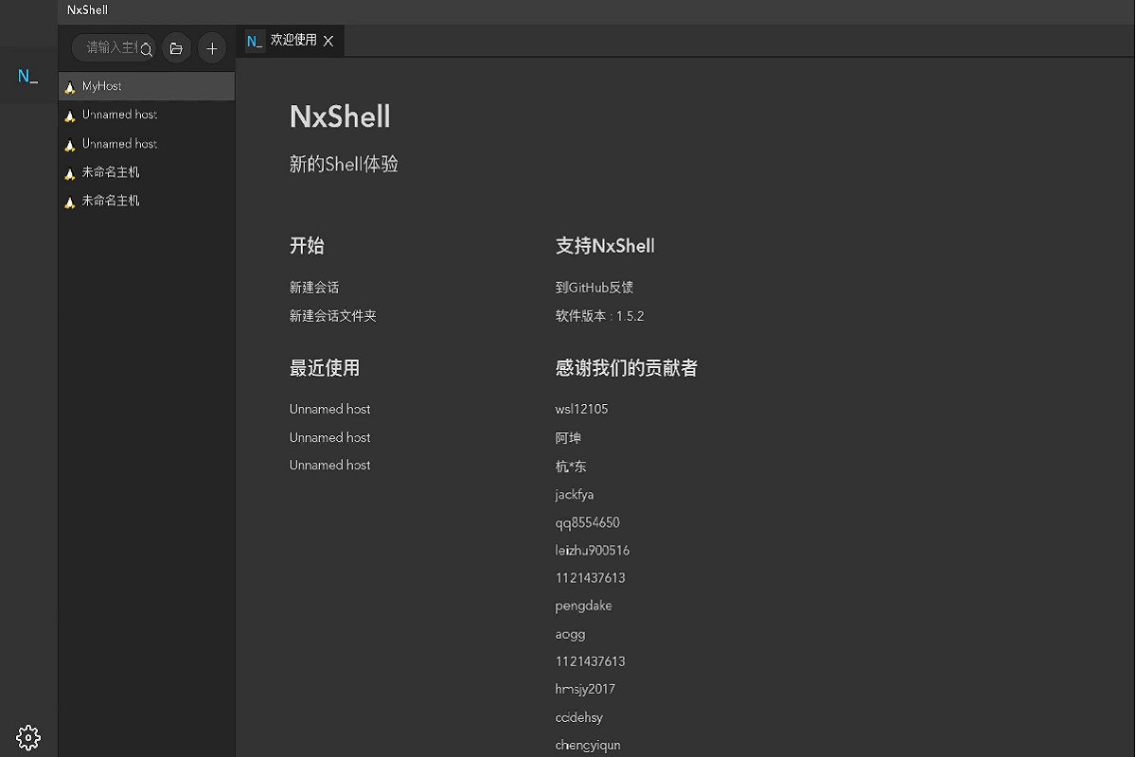The image size is (1136, 757).
Task: Click contributor jackfya
Action: coord(575,495)
